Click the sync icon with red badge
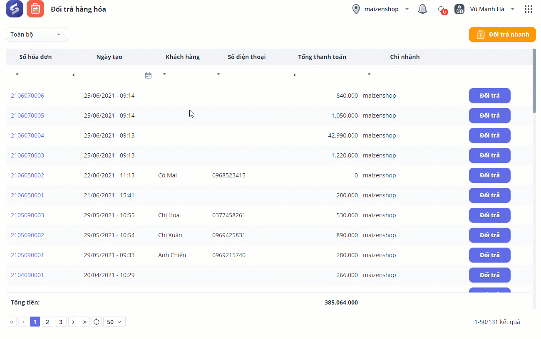The image size is (541, 339). (441, 9)
